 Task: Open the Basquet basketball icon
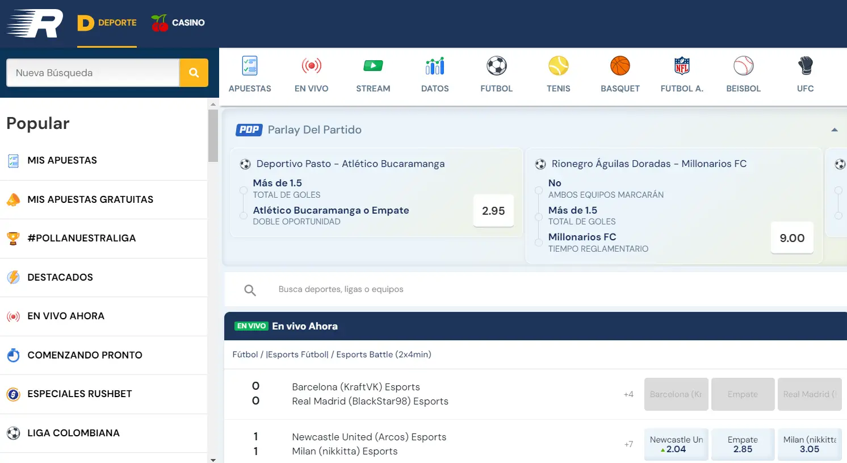(x=620, y=66)
